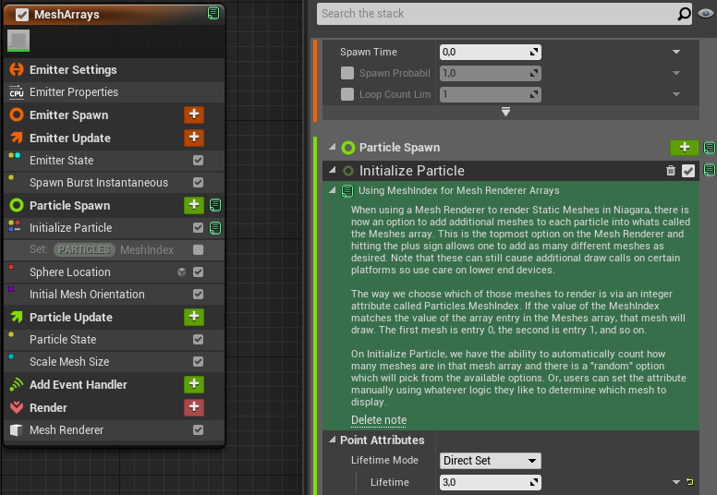Open the Lifetime Mode Direct Set dropdown

(x=491, y=460)
